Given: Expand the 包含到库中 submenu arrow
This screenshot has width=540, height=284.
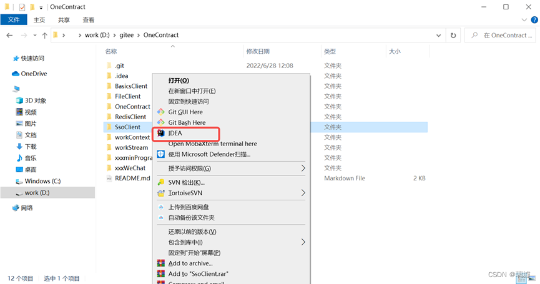Looking at the screenshot, I should pos(303,242).
